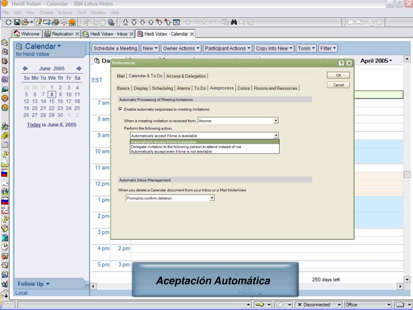The width and height of the screenshot is (413, 310).
Task: Click the send mail envelope toolbar icon
Action: [x=47, y=23]
